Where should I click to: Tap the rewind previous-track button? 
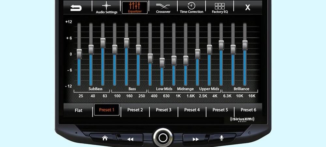(130, 139)
